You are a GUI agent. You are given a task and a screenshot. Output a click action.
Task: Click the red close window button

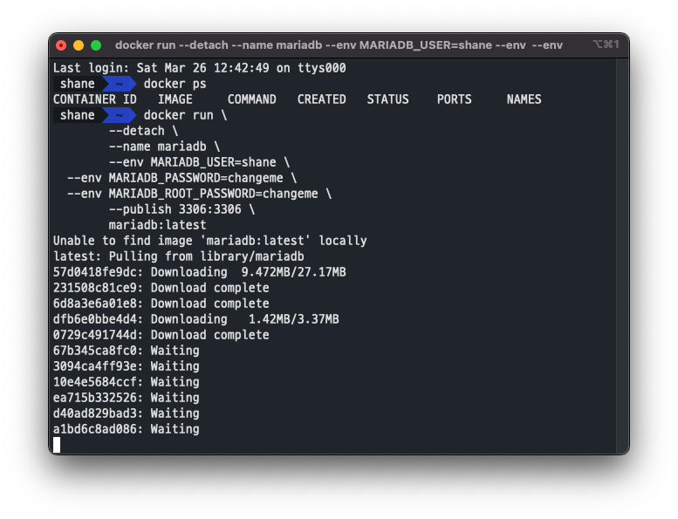[61, 45]
